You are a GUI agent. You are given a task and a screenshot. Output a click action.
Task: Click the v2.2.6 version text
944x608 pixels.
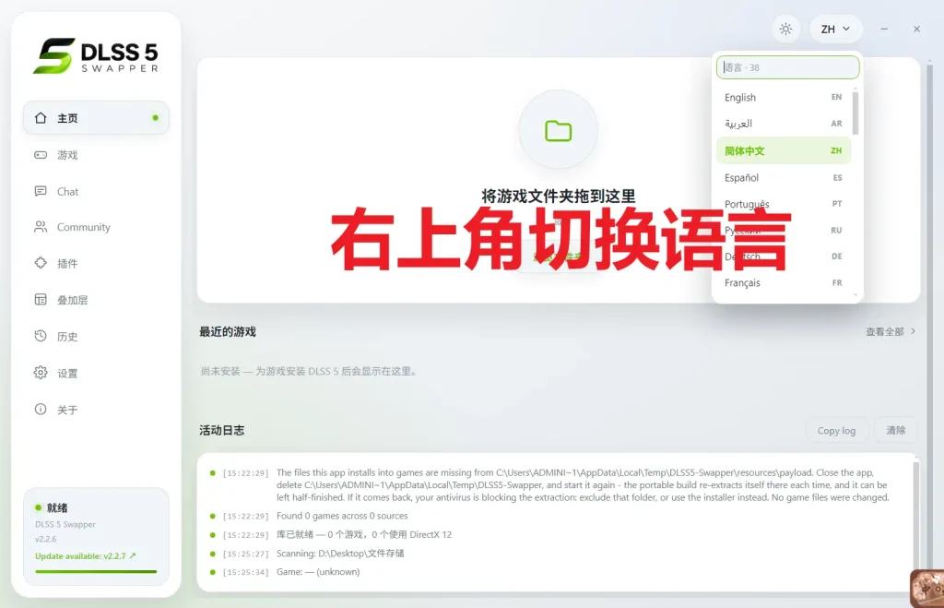46,539
